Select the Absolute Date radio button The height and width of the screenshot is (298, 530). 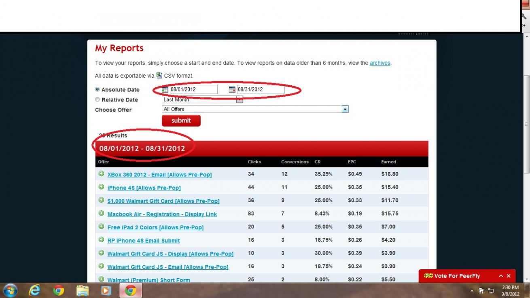tap(97, 89)
